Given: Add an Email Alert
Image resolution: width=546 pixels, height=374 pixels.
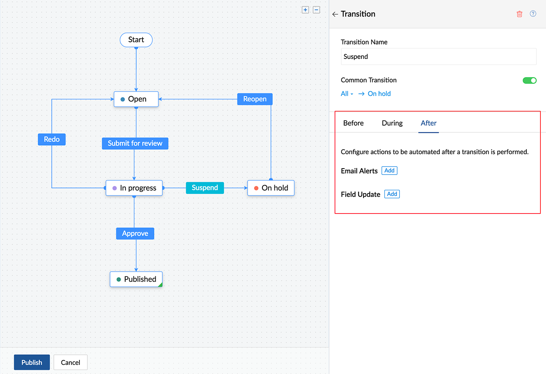Looking at the screenshot, I should tap(389, 171).
